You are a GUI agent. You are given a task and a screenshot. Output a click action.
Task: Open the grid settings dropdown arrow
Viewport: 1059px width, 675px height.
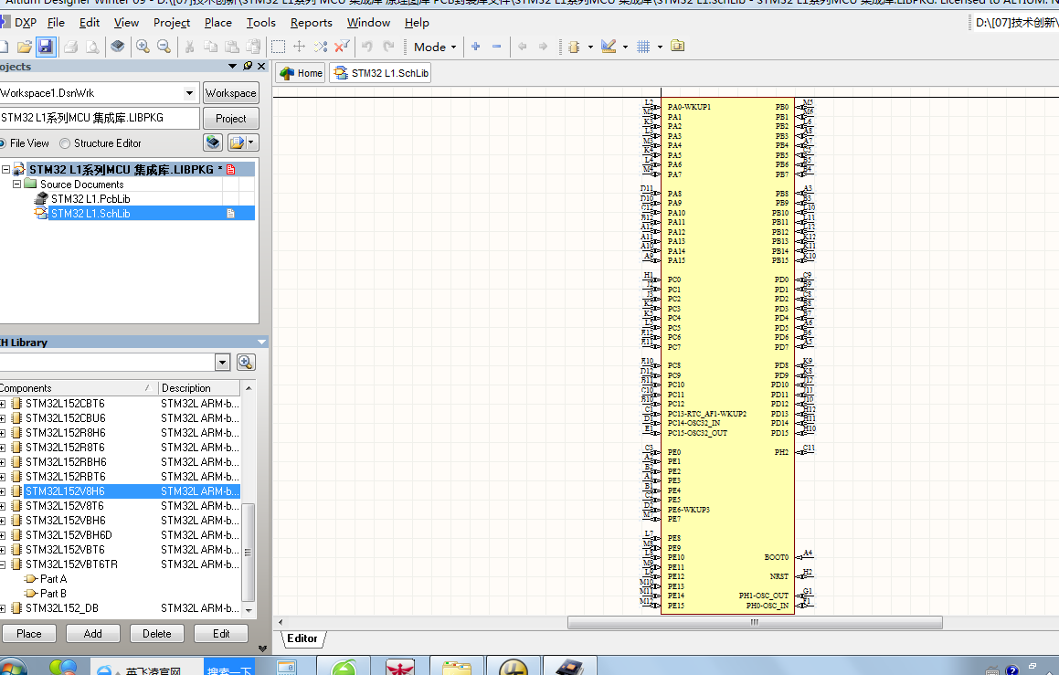pyautogui.click(x=660, y=47)
